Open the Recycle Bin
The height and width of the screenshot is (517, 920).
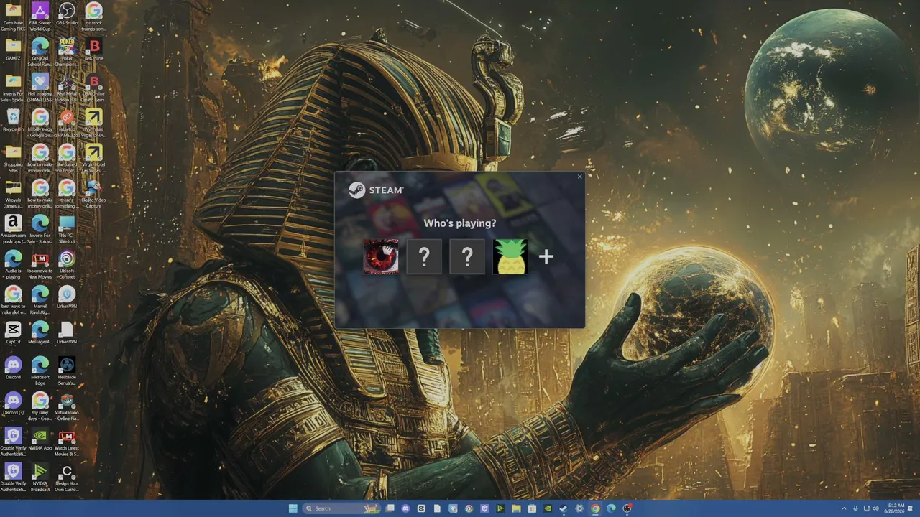[13, 121]
